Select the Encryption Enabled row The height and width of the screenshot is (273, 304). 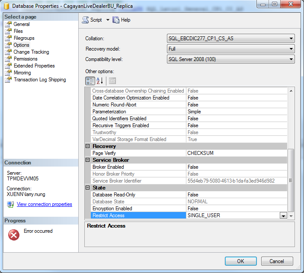pyautogui.click(x=189, y=209)
